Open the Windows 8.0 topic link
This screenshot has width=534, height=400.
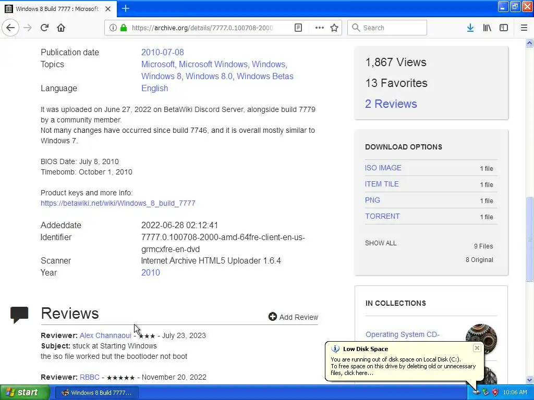coord(209,76)
